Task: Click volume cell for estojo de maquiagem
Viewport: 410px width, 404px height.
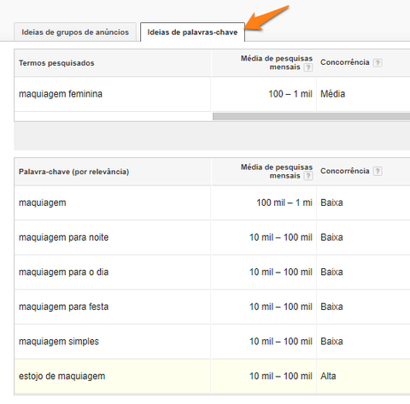Action: click(281, 377)
